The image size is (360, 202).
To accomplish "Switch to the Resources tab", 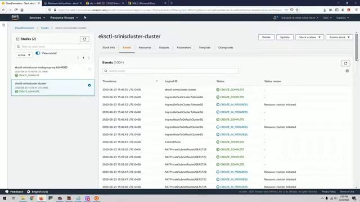I will [x=145, y=48].
